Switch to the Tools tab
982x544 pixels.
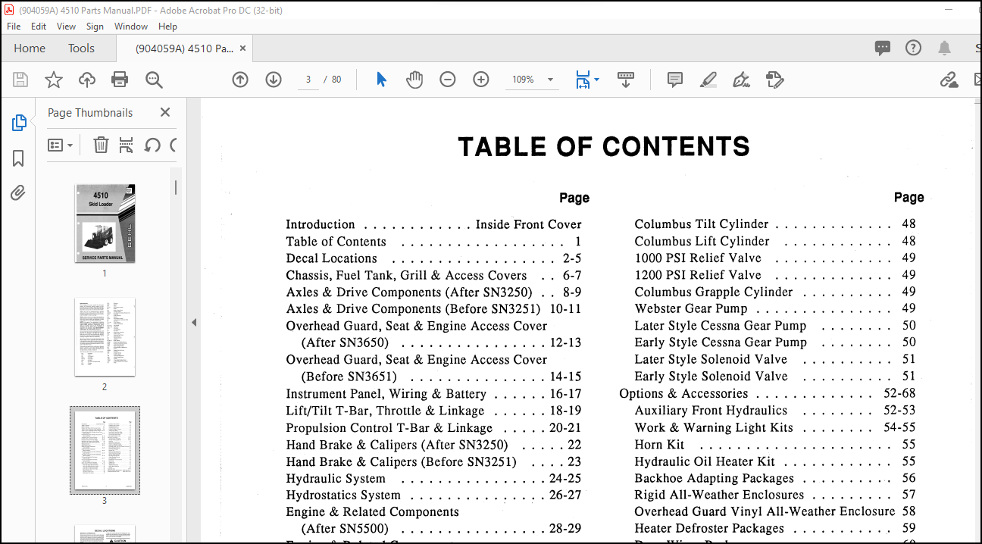(x=81, y=48)
